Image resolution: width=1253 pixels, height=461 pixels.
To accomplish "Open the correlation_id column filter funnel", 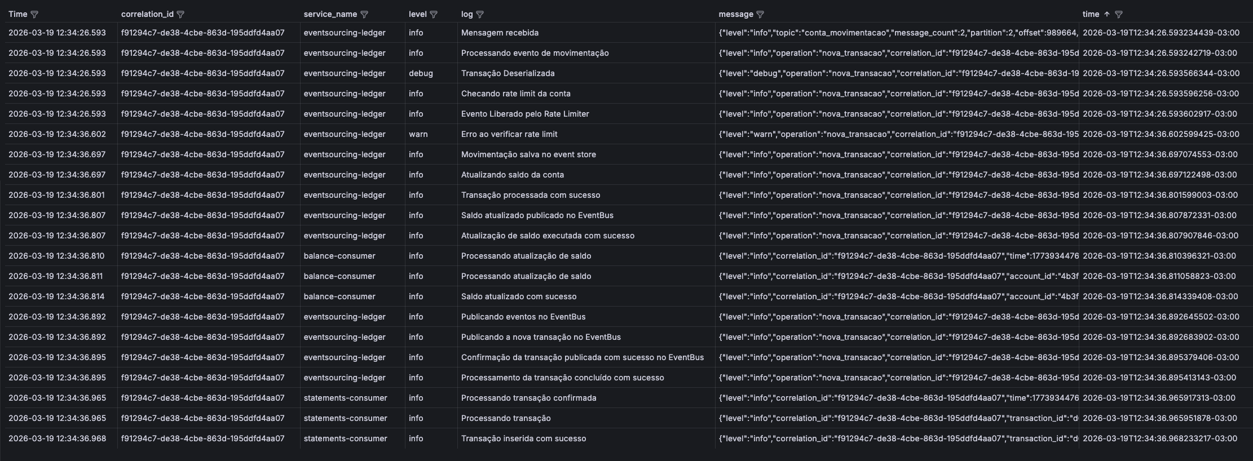I will tap(182, 15).
